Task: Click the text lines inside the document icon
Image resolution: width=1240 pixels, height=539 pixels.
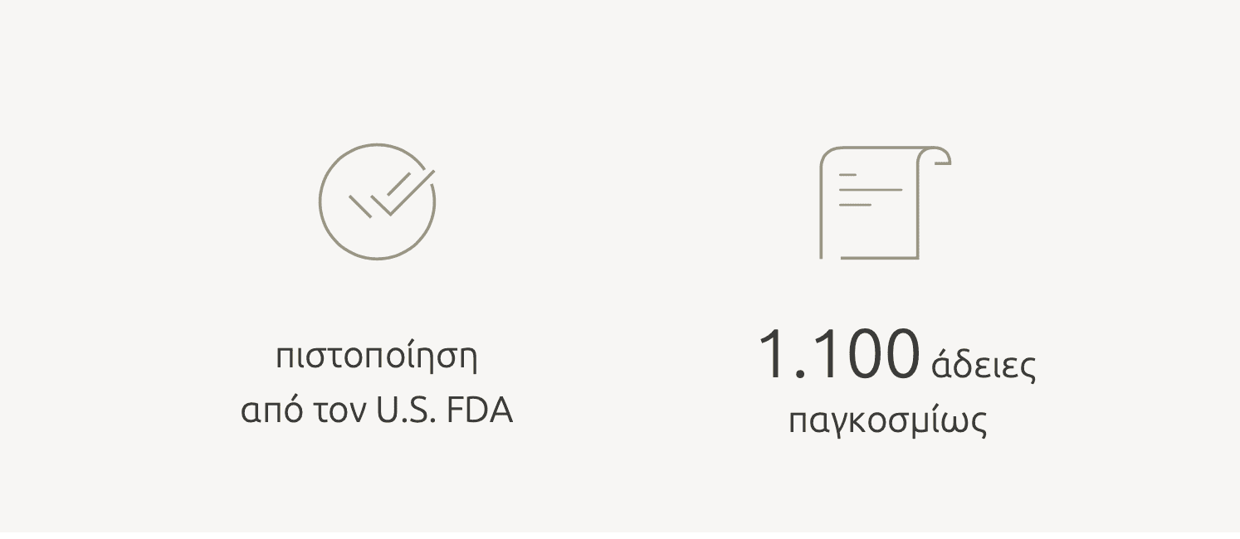Action: [867, 190]
